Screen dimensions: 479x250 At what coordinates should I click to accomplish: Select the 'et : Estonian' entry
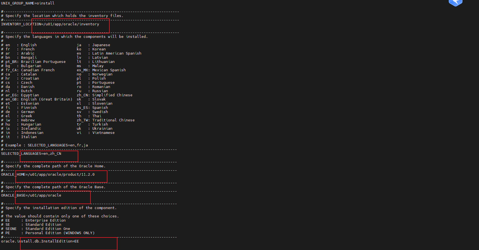(x=22, y=104)
